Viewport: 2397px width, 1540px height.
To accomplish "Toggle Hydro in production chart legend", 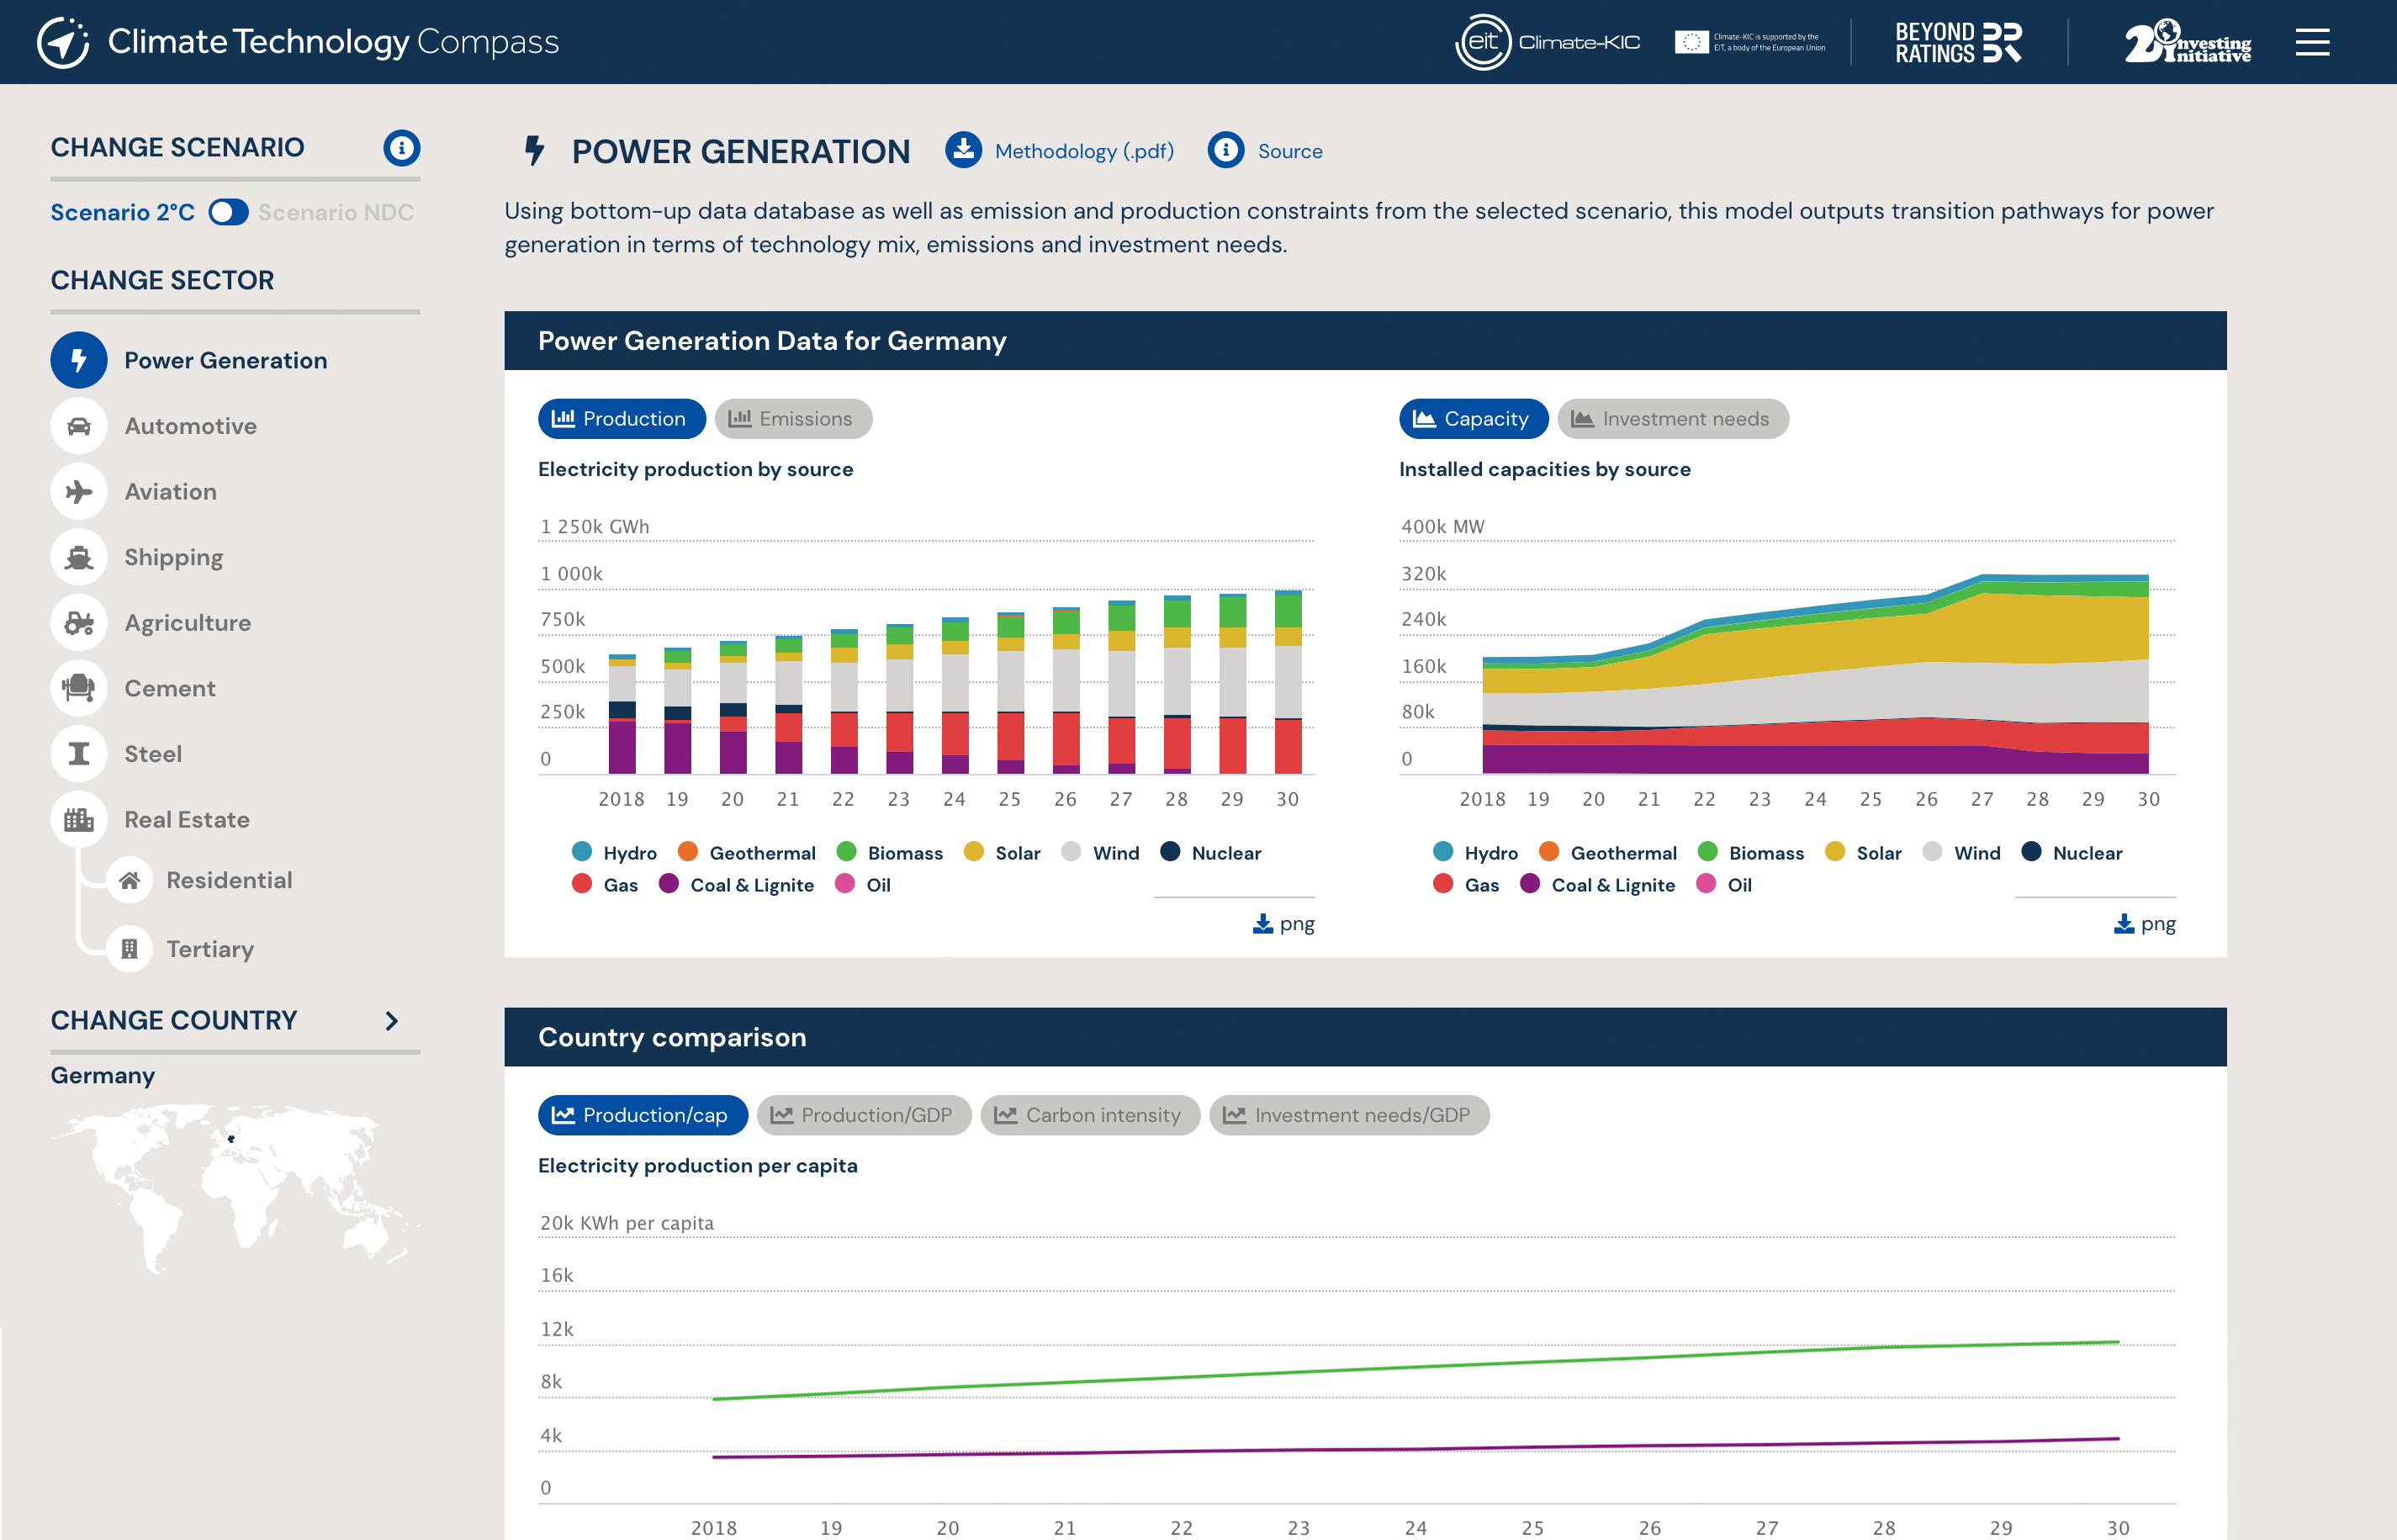I will pos(614,853).
